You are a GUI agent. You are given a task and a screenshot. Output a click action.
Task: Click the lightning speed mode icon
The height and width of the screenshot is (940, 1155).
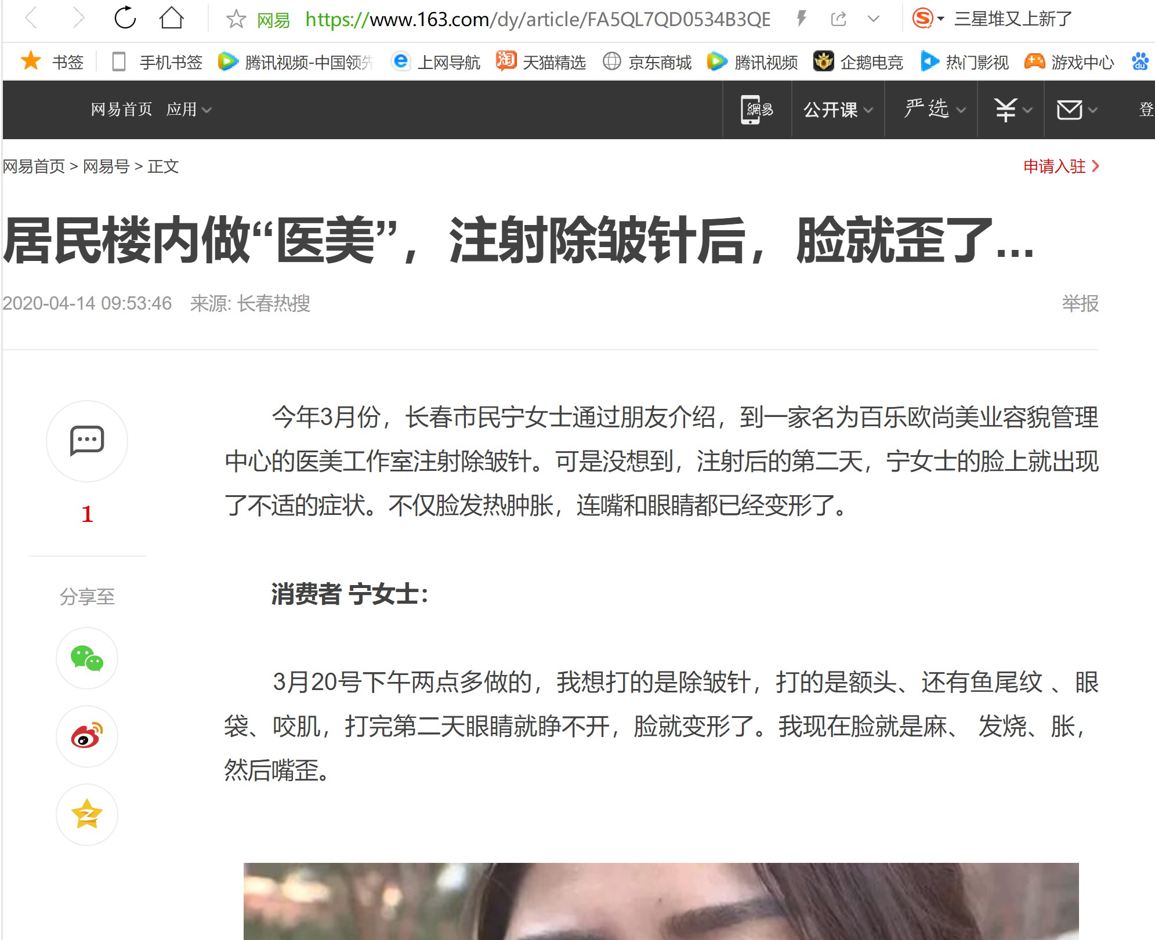802,19
